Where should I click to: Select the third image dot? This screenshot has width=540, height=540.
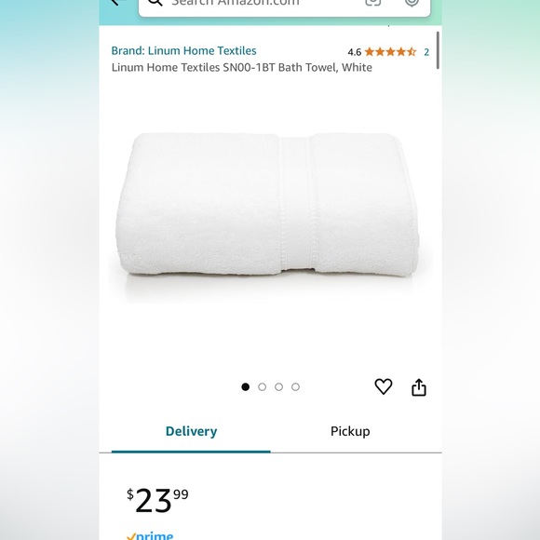(x=278, y=386)
